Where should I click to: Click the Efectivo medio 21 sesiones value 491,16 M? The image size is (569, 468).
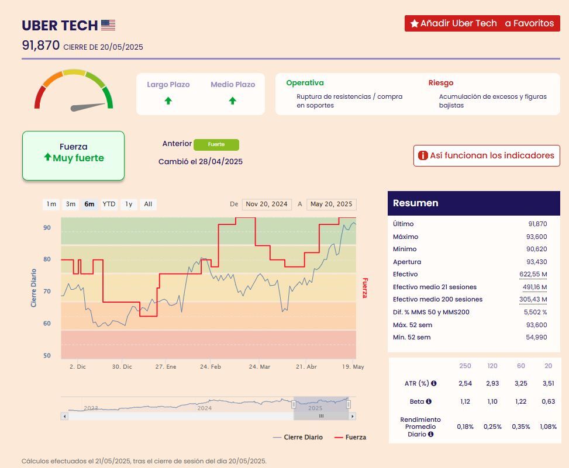(x=534, y=287)
